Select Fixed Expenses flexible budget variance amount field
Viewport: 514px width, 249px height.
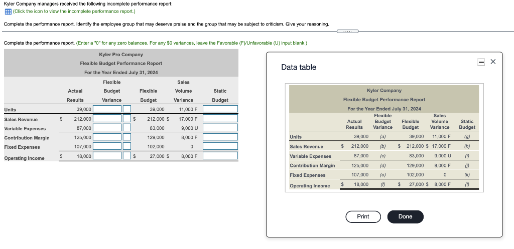pyautogui.click(x=107, y=146)
